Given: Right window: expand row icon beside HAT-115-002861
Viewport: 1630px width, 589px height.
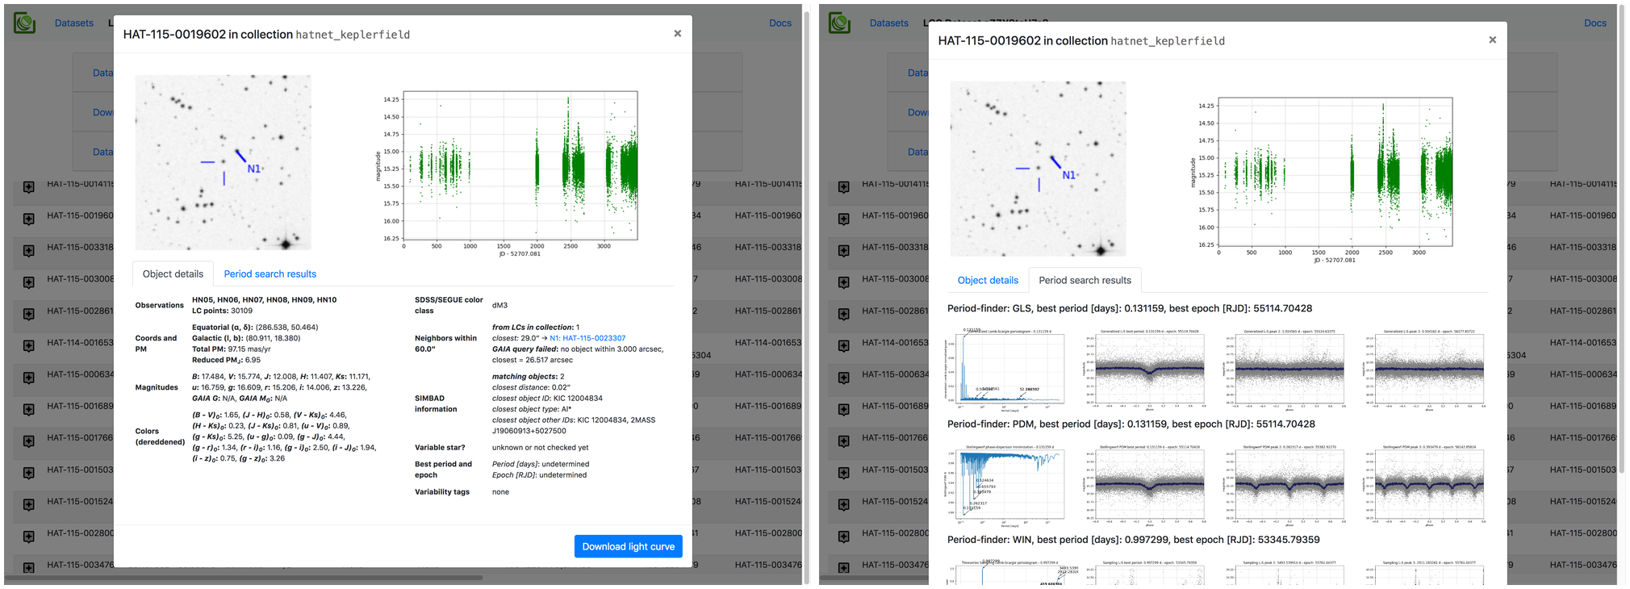Looking at the screenshot, I should tap(844, 314).
